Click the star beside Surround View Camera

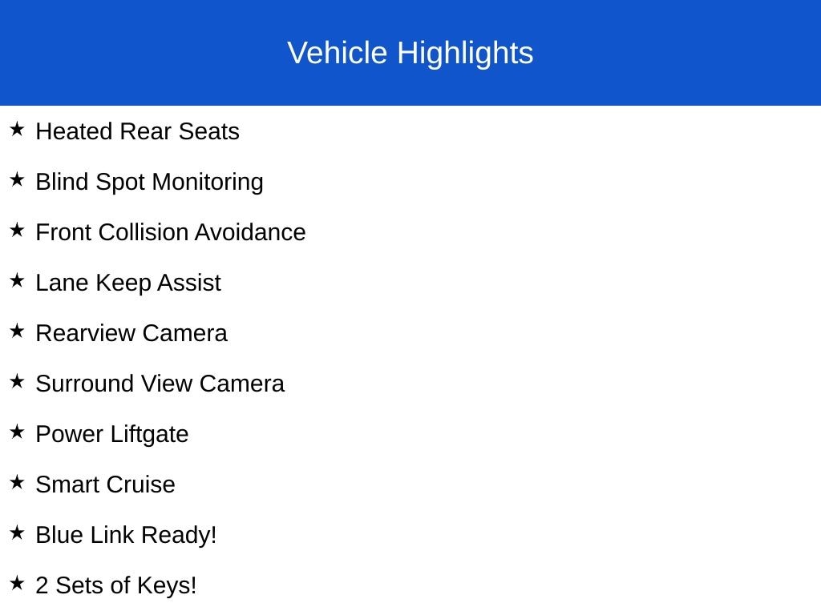(x=17, y=381)
